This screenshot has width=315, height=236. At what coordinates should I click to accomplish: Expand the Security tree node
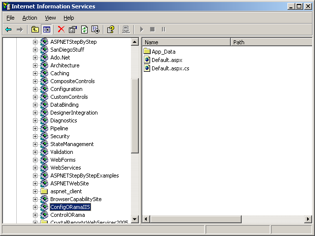coord(35,136)
